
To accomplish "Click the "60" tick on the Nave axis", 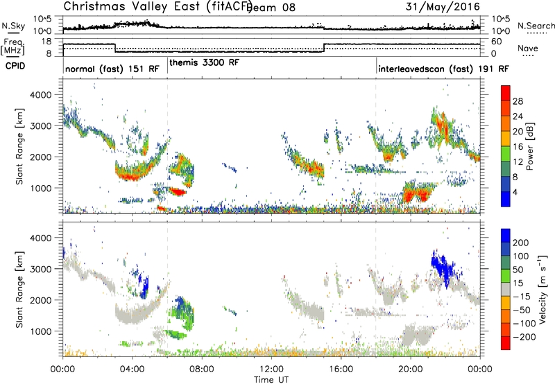I will pyautogui.click(x=497, y=42).
